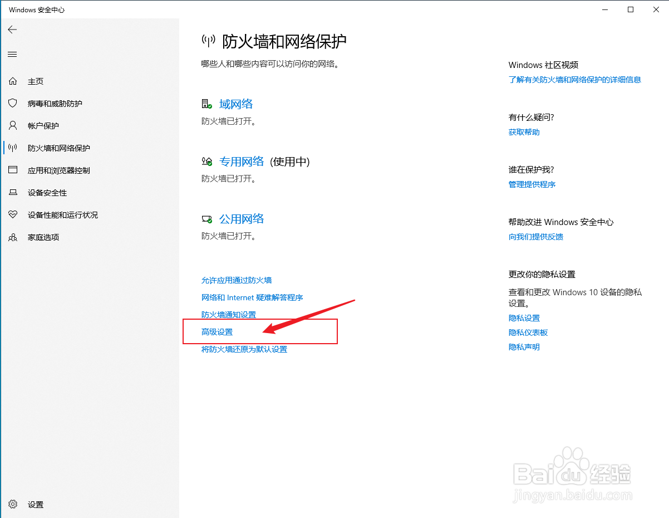Click 有什么疑问? heading
The image size is (669, 518).
click(532, 118)
